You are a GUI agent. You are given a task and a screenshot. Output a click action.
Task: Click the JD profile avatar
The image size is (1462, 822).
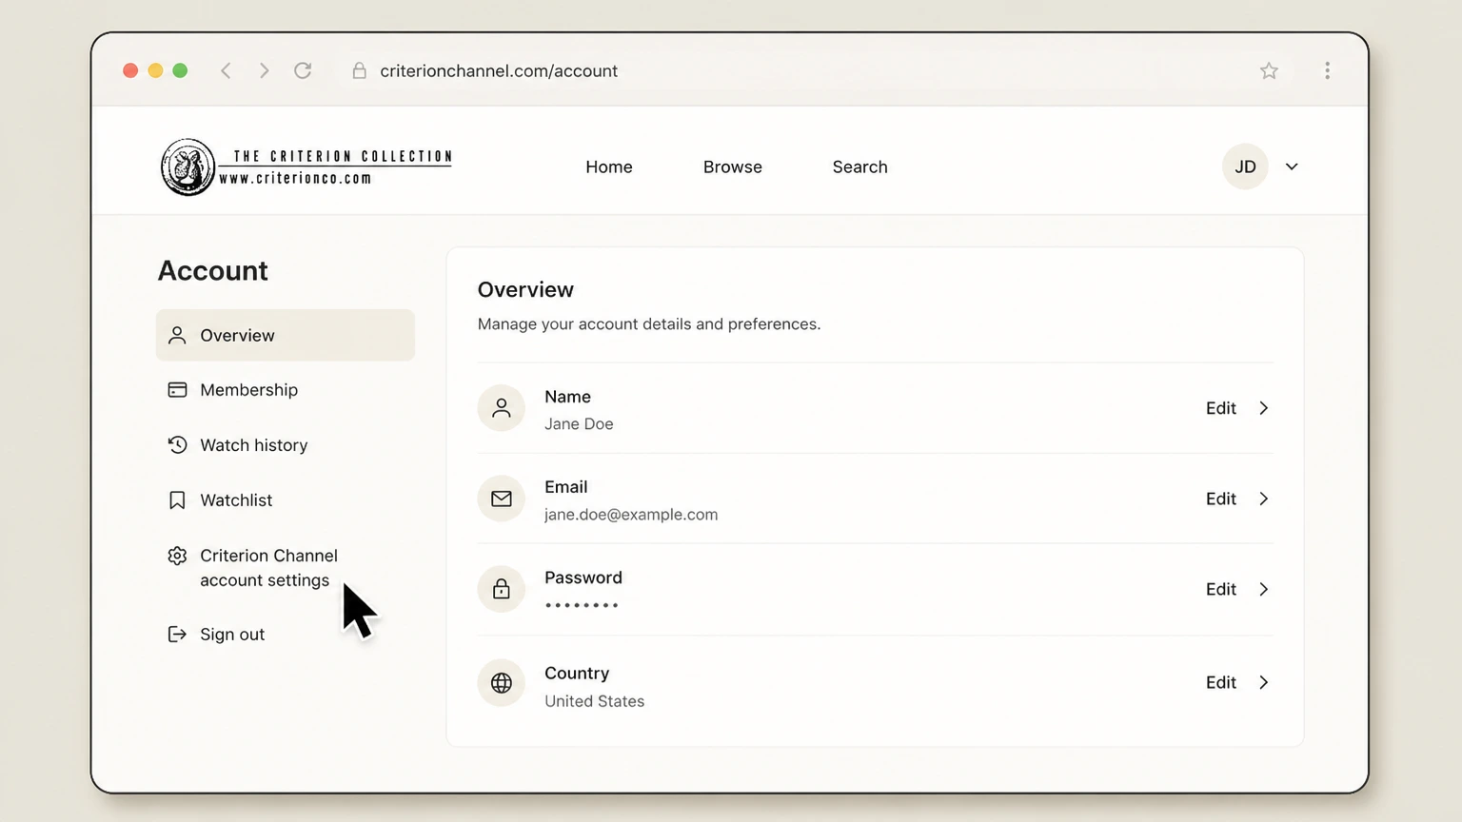click(x=1245, y=166)
